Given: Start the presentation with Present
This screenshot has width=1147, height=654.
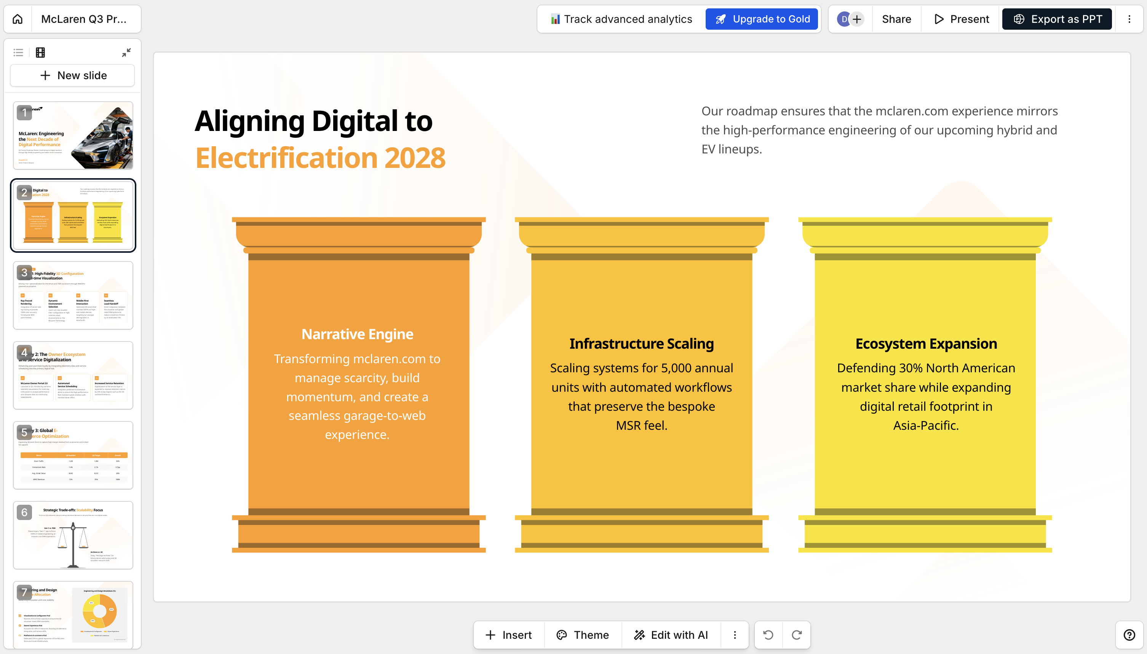Looking at the screenshot, I should tap(962, 19).
